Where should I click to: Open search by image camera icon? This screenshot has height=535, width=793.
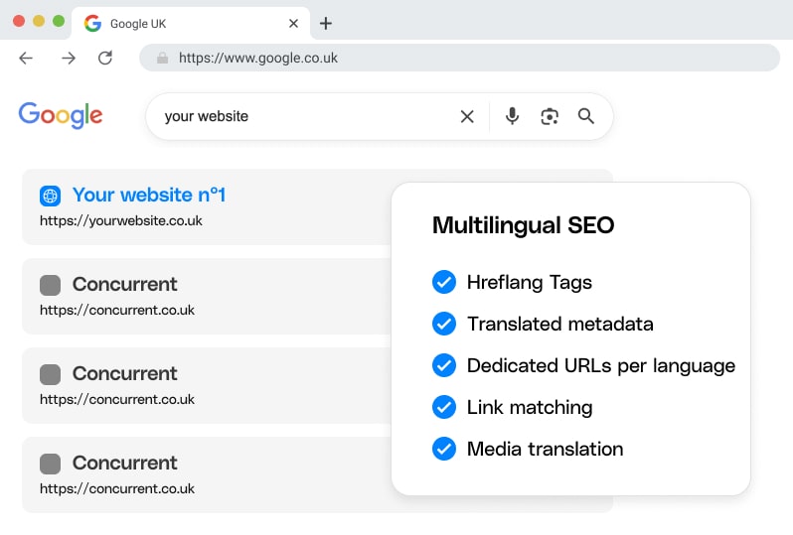[550, 117]
